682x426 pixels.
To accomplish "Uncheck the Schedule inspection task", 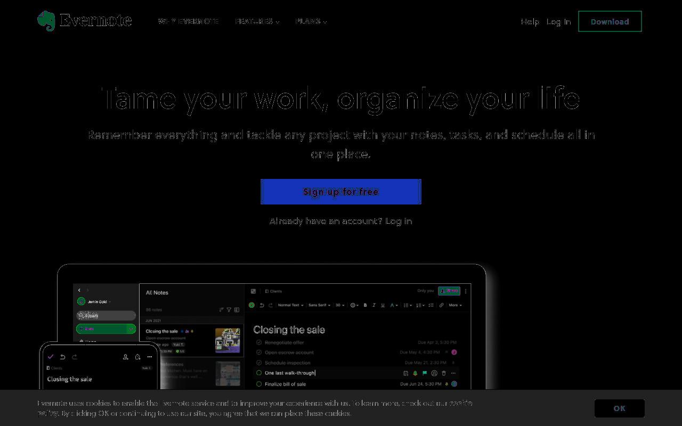I will (259, 363).
